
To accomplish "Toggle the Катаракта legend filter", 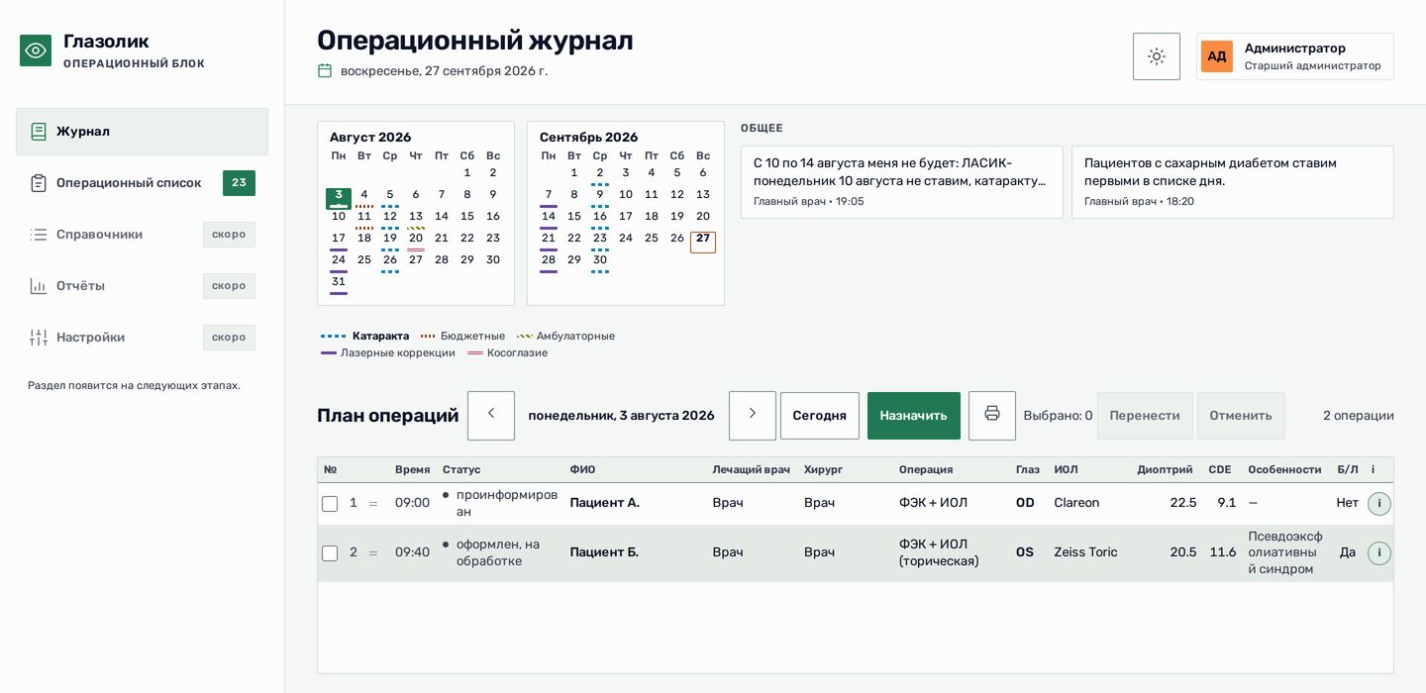I will [365, 336].
